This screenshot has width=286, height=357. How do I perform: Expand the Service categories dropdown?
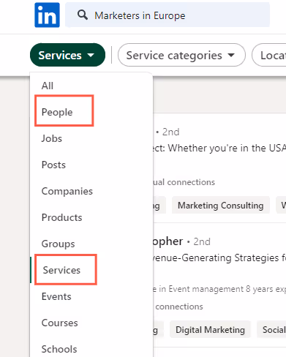coord(181,55)
